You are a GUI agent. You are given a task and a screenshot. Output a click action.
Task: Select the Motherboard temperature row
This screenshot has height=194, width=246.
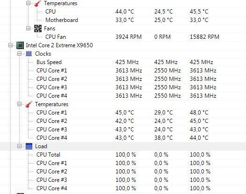click(123, 20)
